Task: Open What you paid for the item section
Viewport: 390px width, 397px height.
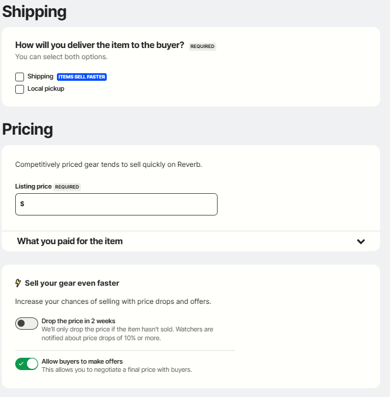Action: point(191,241)
